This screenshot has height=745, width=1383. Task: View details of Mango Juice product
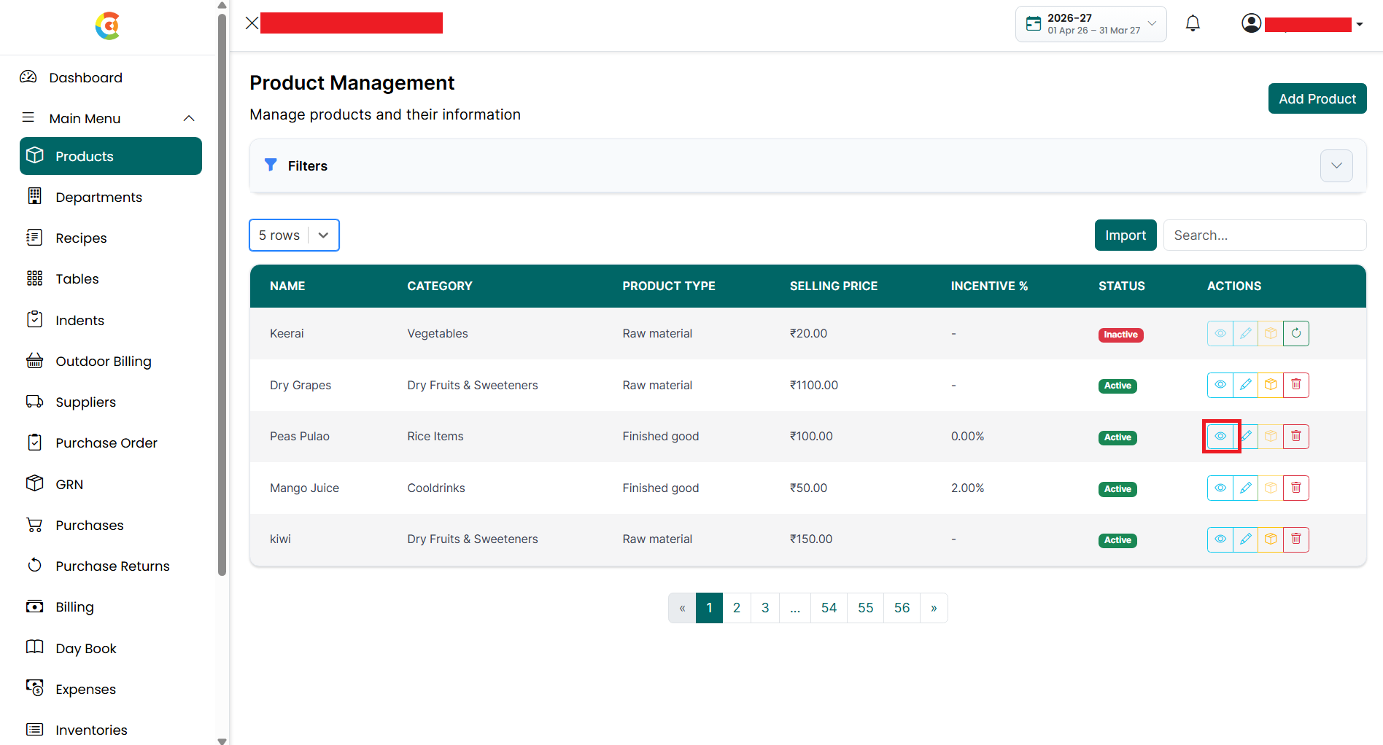1220,488
